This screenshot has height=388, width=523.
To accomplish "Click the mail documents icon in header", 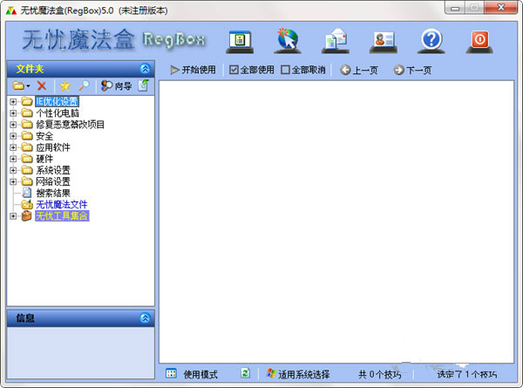I will point(336,41).
